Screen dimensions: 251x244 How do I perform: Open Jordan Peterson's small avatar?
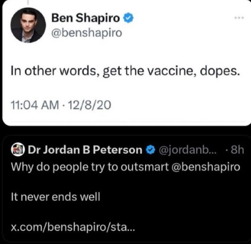point(18,150)
